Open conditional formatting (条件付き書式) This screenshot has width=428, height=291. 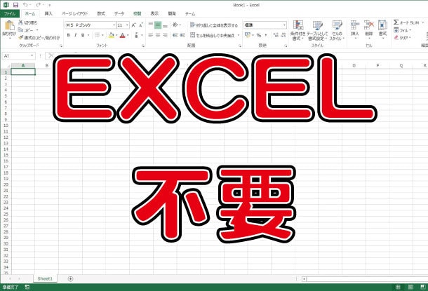pyautogui.click(x=297, y=31)
